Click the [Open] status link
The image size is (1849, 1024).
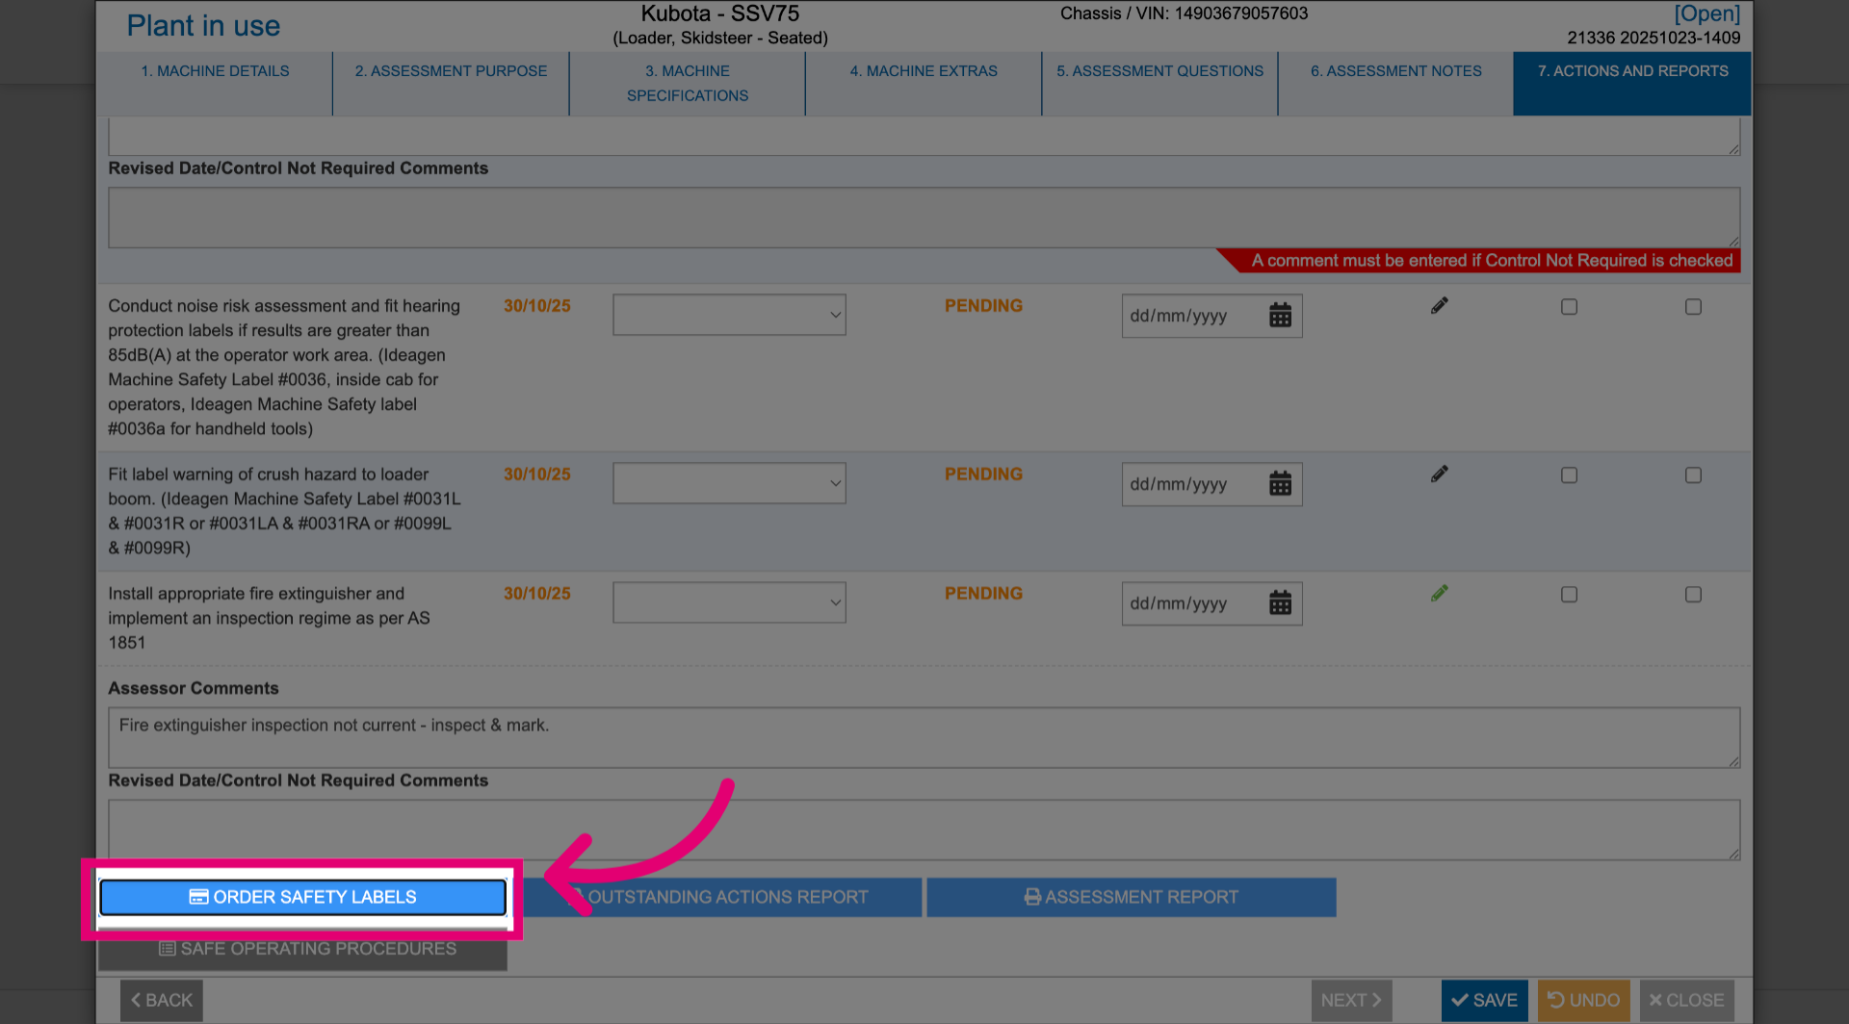point(1706,13)
